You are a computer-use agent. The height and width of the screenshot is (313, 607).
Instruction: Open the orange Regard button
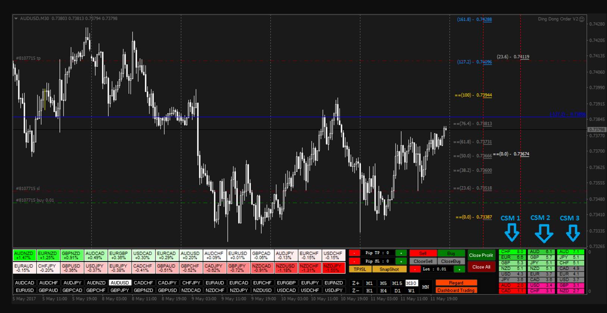pyautogui.click(x=456, y=283)
